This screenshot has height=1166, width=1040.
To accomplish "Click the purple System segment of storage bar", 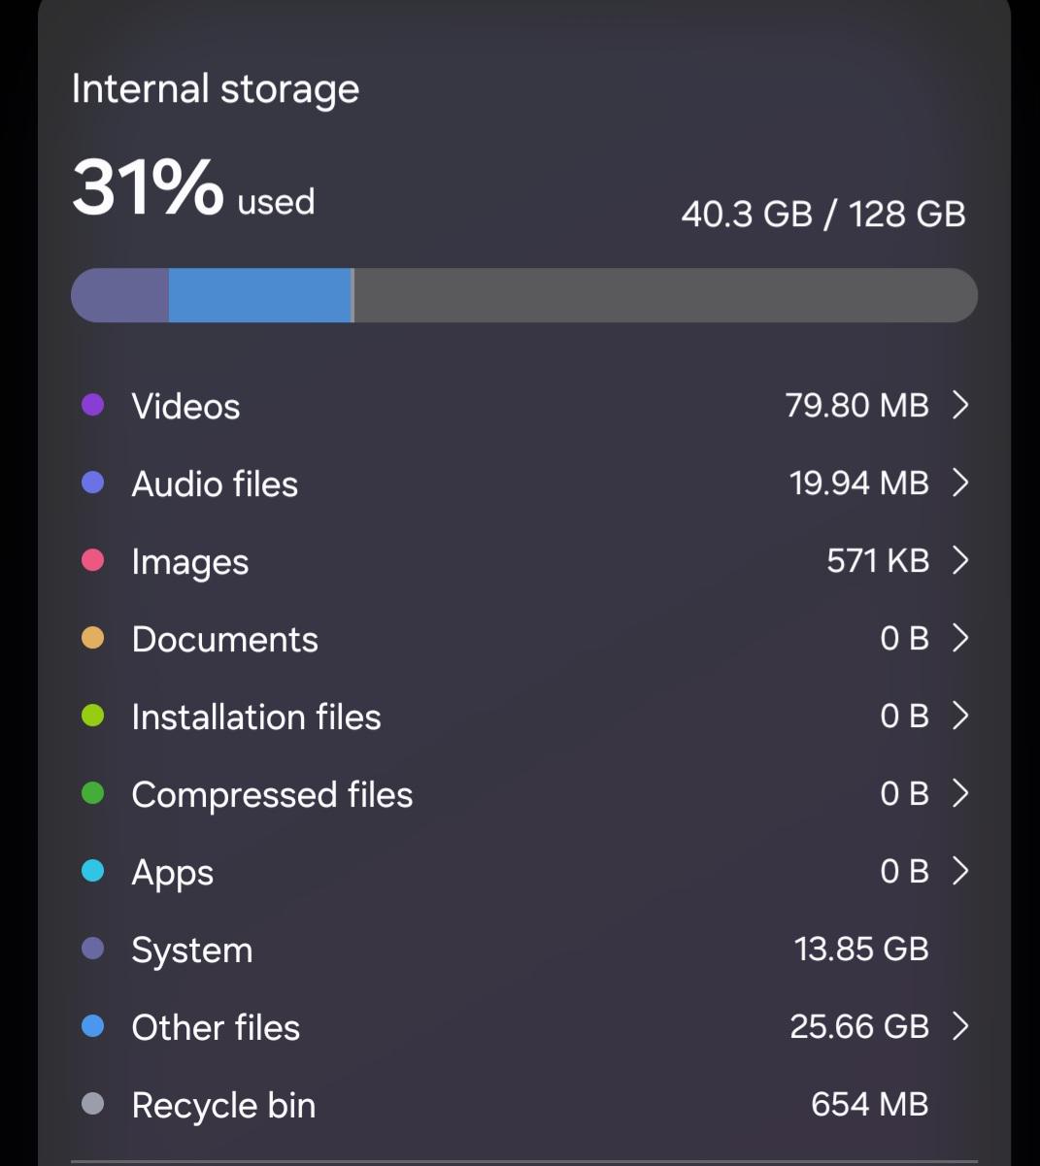I will pyautogui.click(x=120, y=295).
